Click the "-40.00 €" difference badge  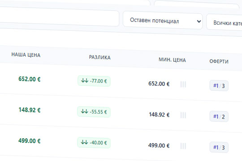click(94, 143)
